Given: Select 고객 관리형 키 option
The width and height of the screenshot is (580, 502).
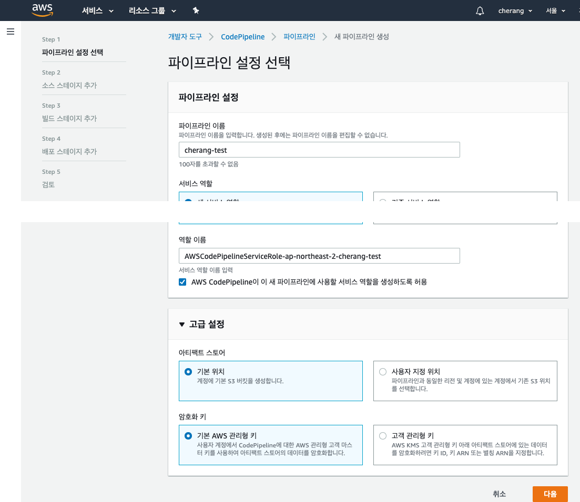Looking at the screenshot, I should click(x=465, y=445).
